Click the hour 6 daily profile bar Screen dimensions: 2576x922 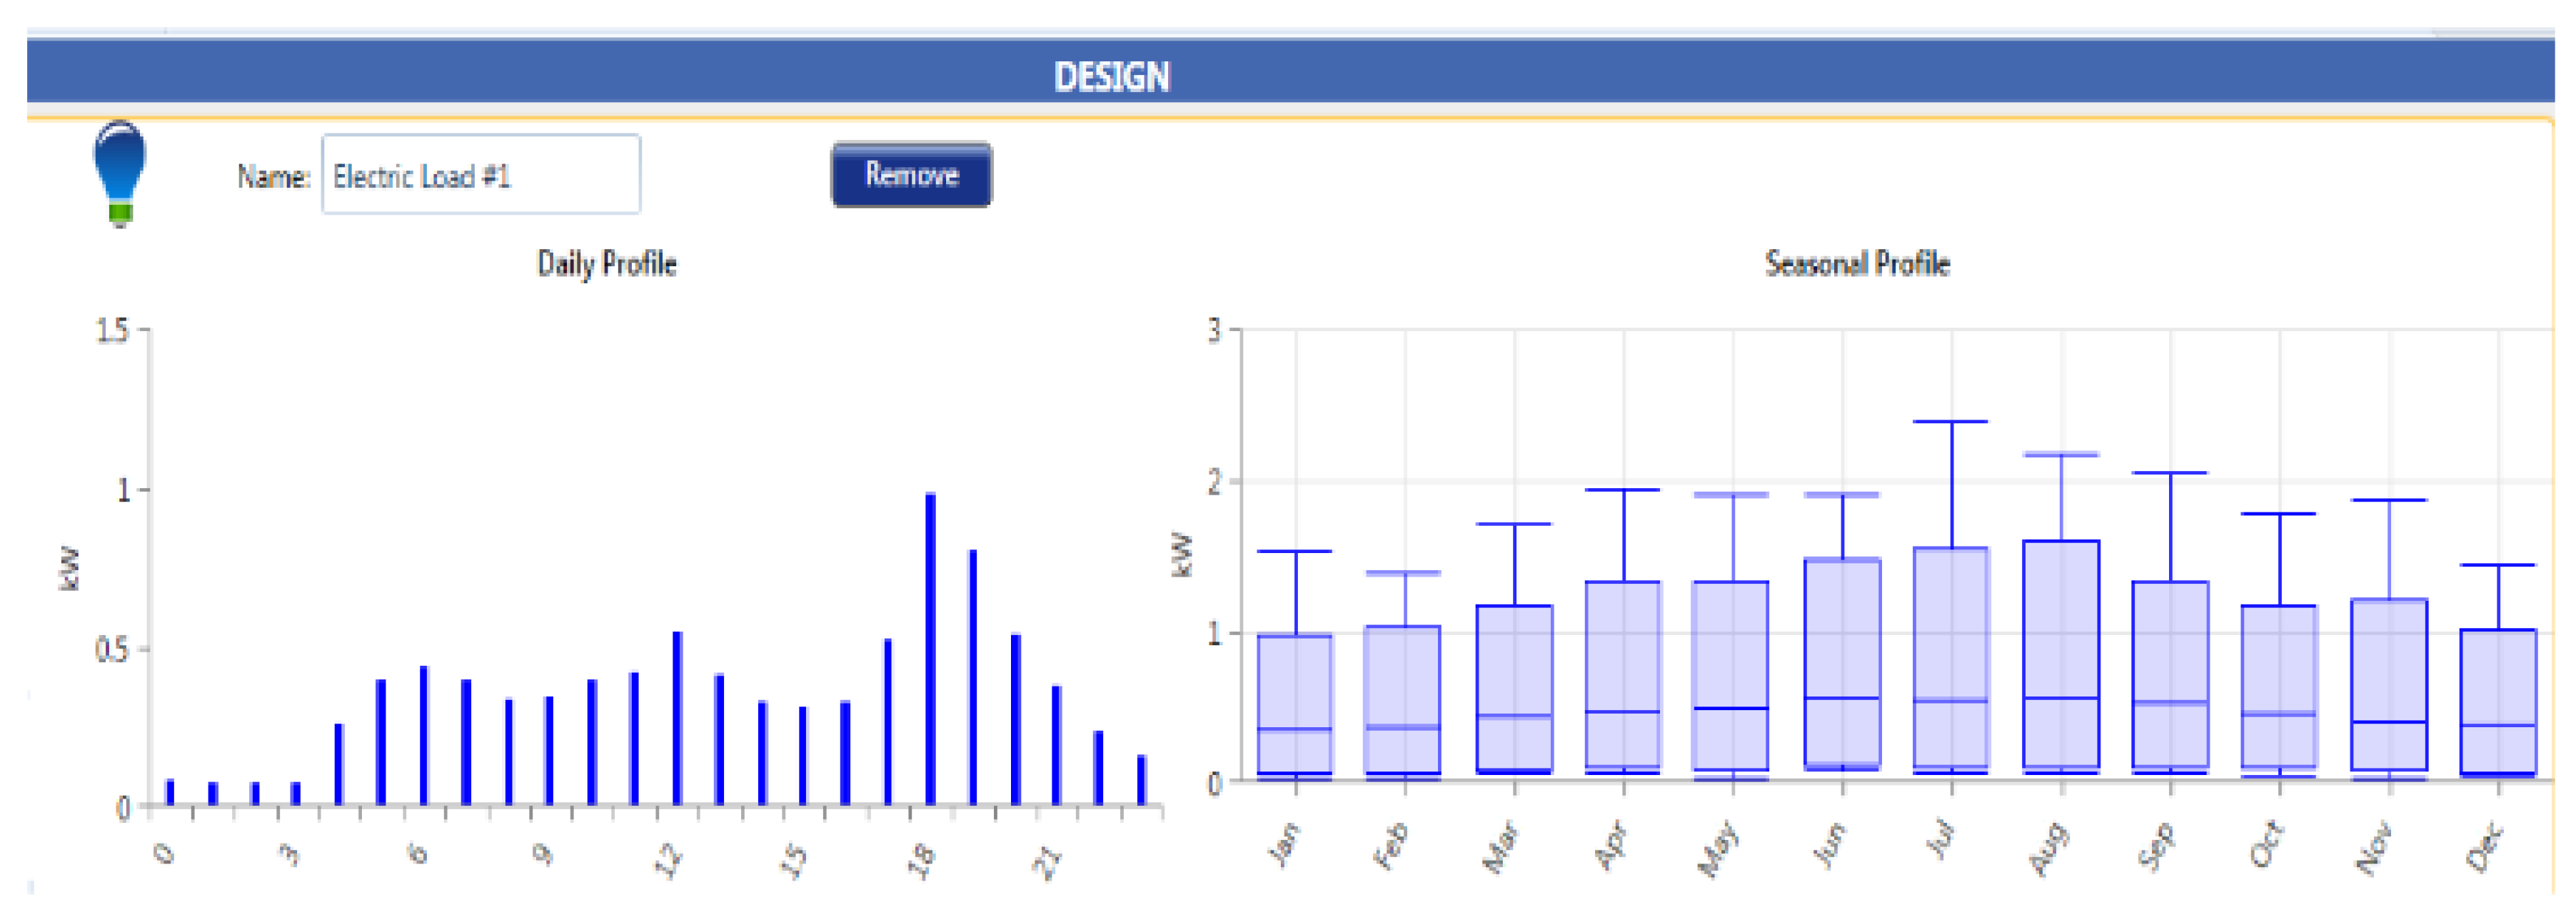point(424,736)
